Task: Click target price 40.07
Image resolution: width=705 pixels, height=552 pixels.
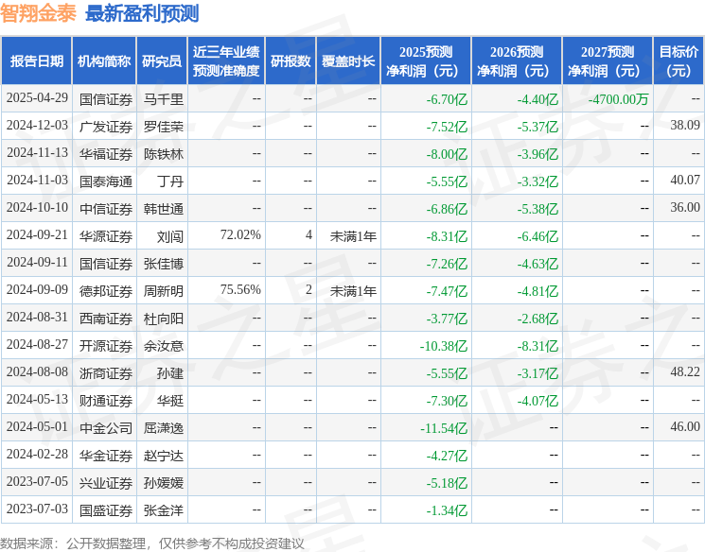Action: tap(685, 180)
